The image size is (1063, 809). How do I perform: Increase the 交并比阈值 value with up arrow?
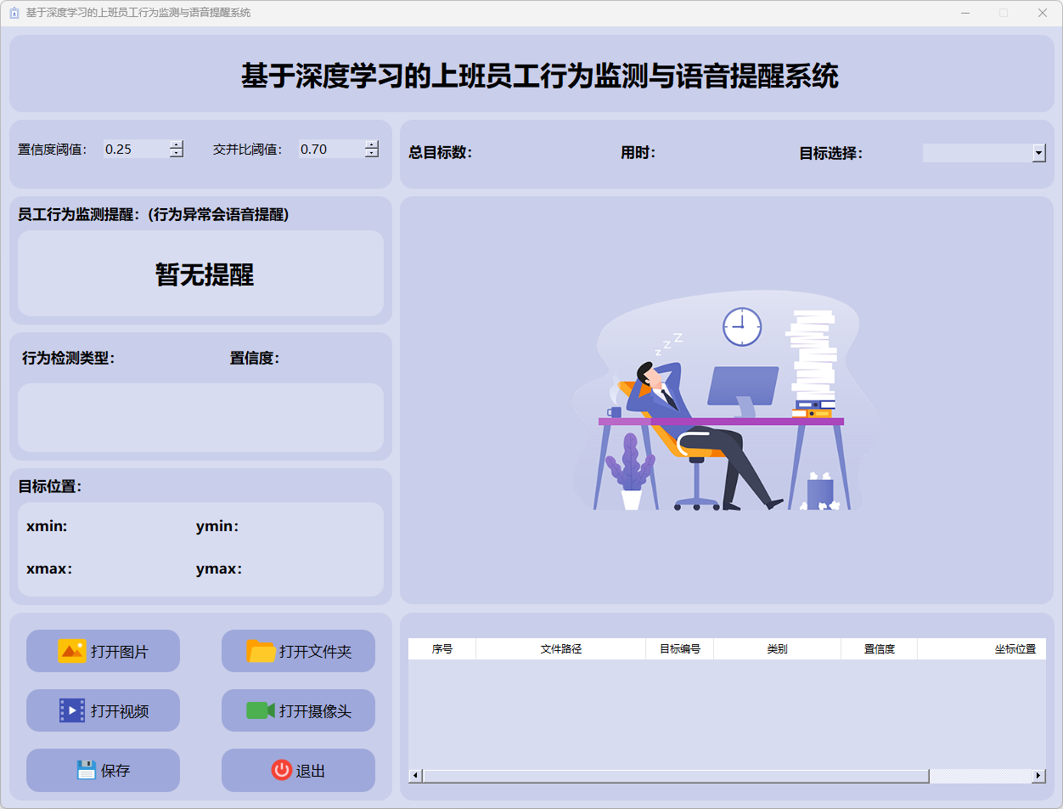pyautogui.click(x=372, y=144)
